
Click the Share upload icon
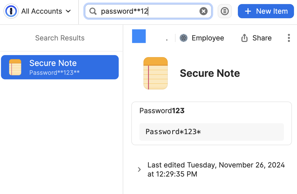pyautogui.click(x=244, y=38)
